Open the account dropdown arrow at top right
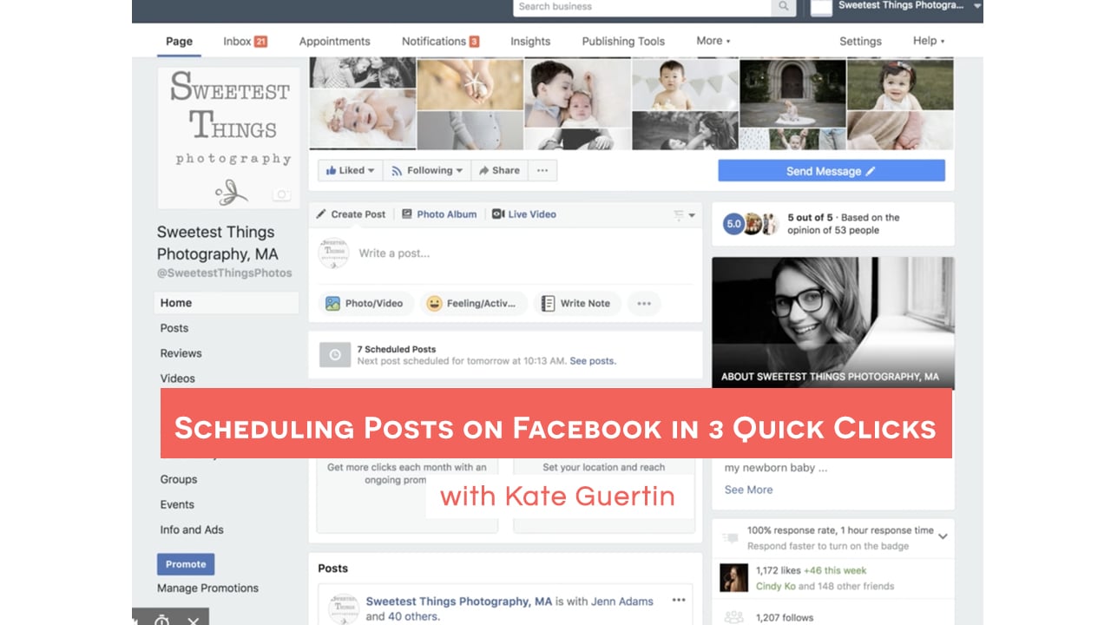 click(977, 6)
